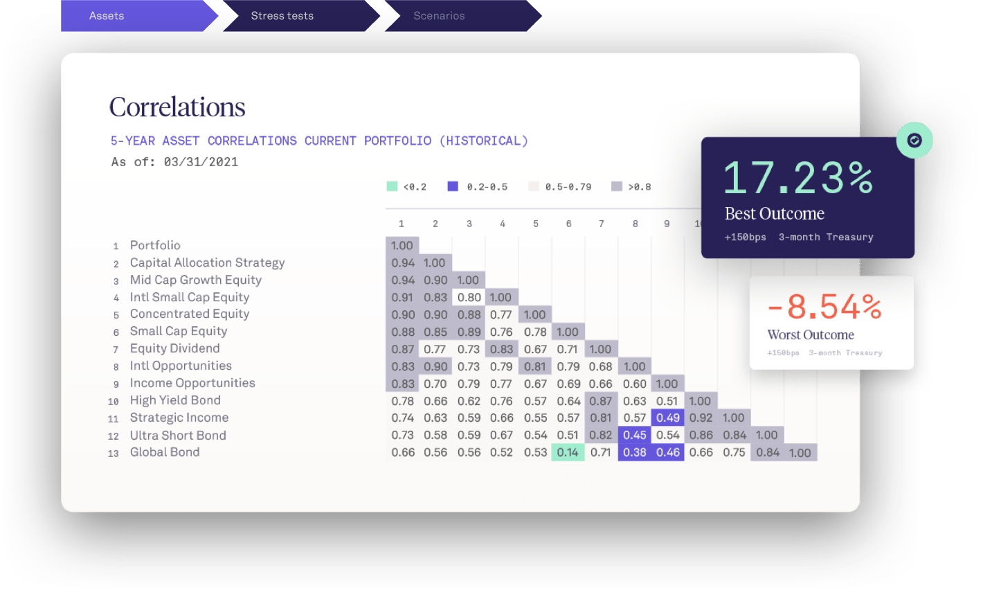Viewport: 983px width, 590px height.
Task: Click the 0.91 cell in Intl Small Cap row
Action: coord(402,297)
